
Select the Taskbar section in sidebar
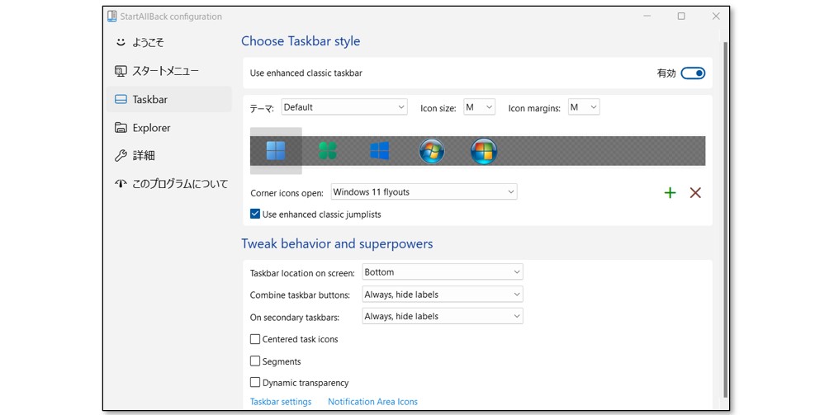(169, 99)
